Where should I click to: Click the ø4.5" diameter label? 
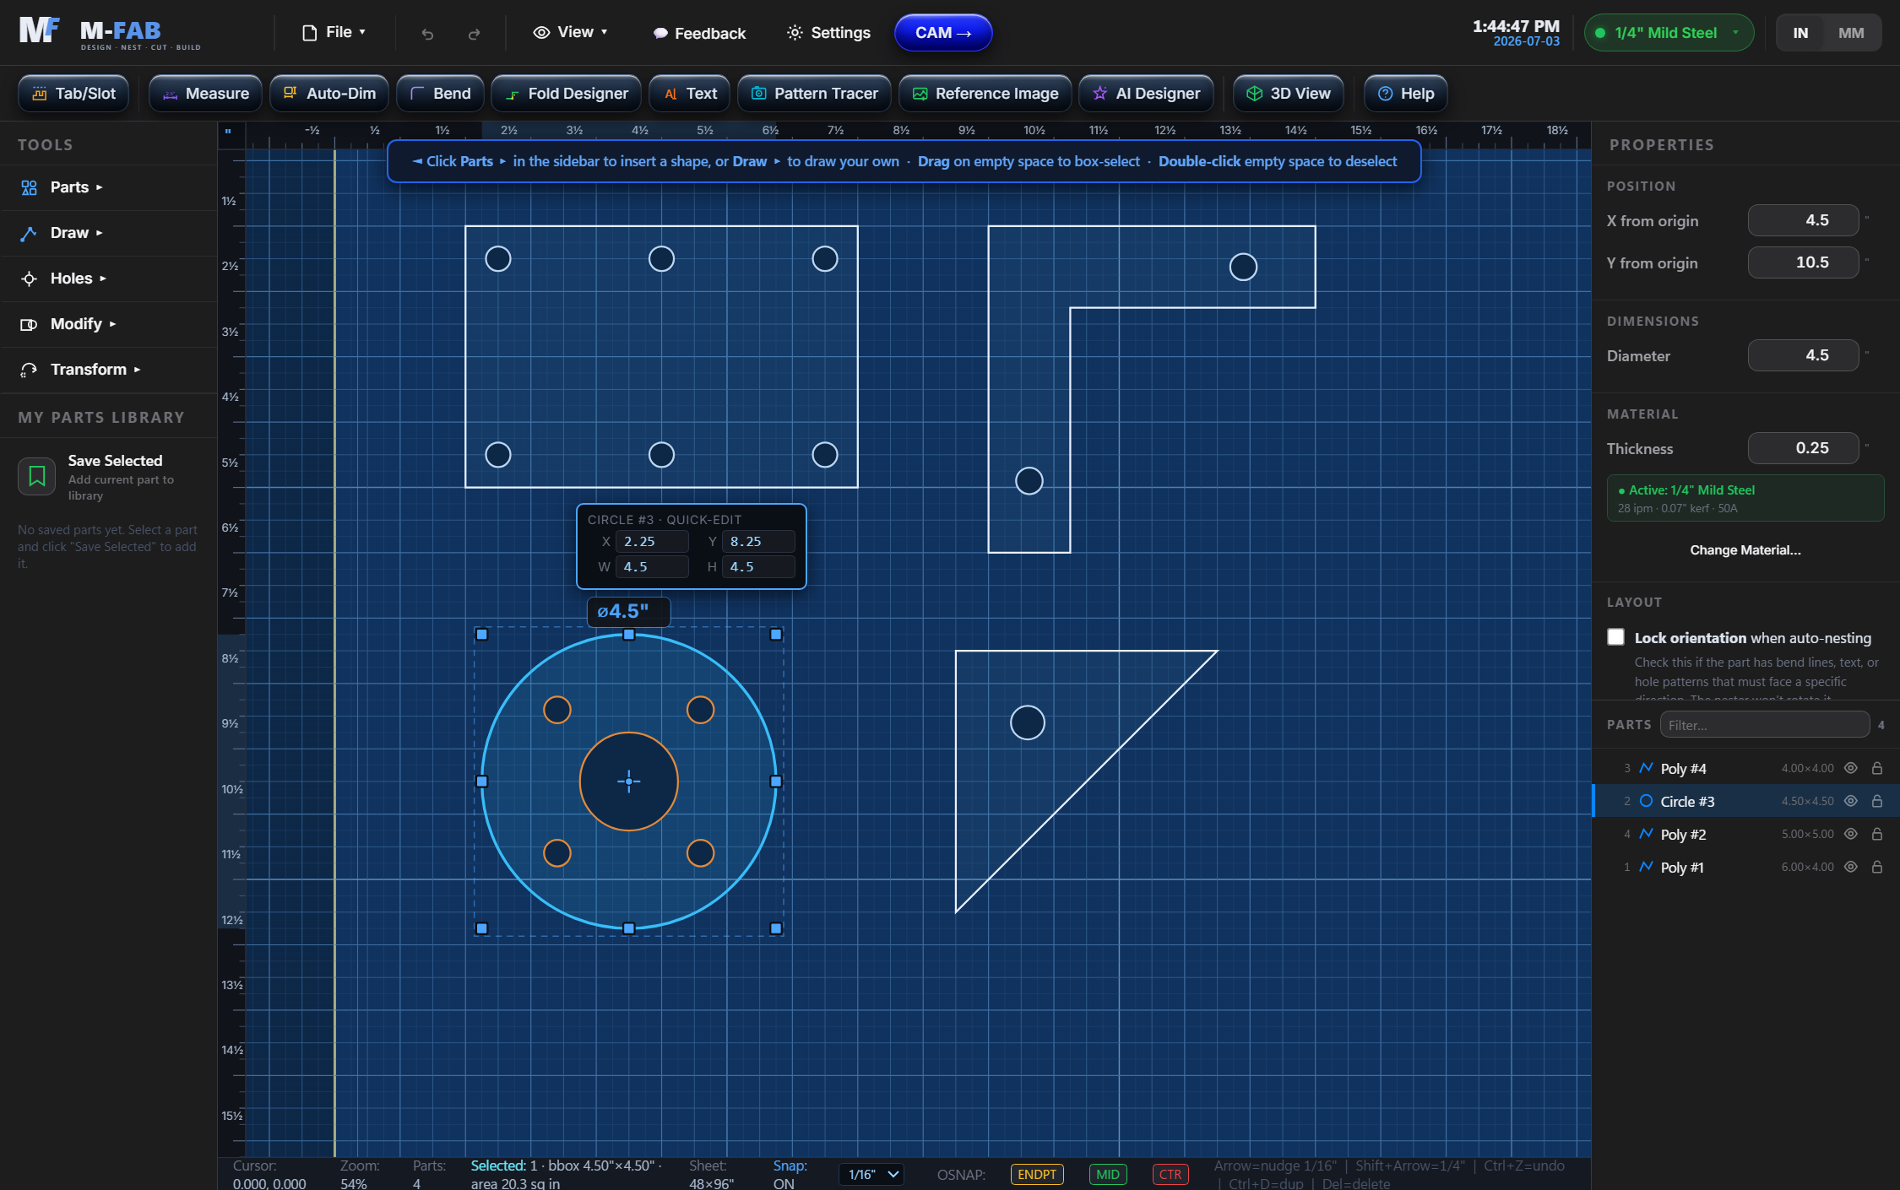coord(628,612)
